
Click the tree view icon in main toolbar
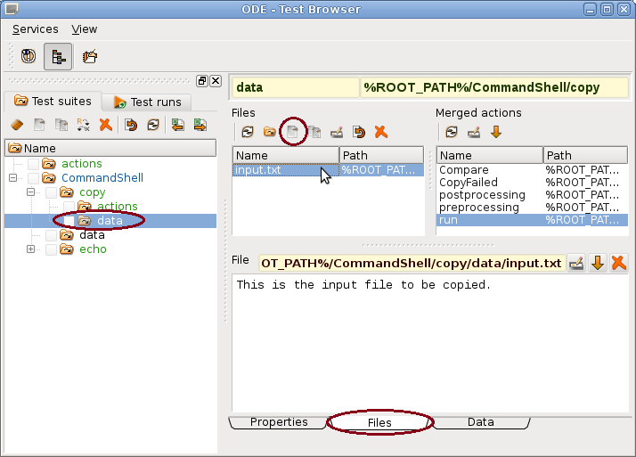point(58,56)
